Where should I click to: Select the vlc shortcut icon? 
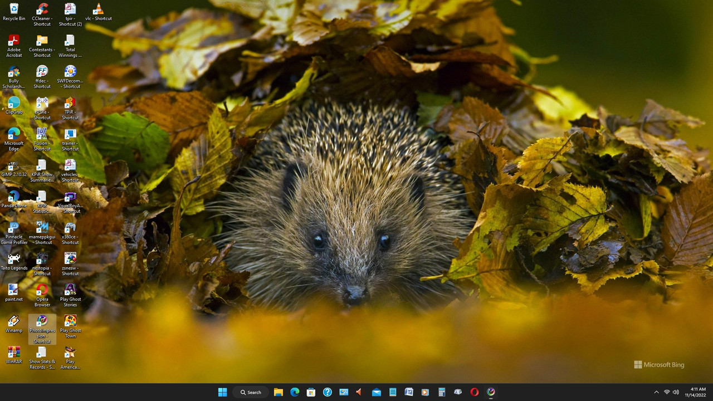(98, 12)
